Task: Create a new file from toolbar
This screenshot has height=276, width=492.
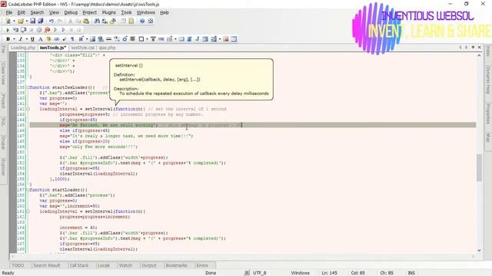Action: (x=8, y=21)
